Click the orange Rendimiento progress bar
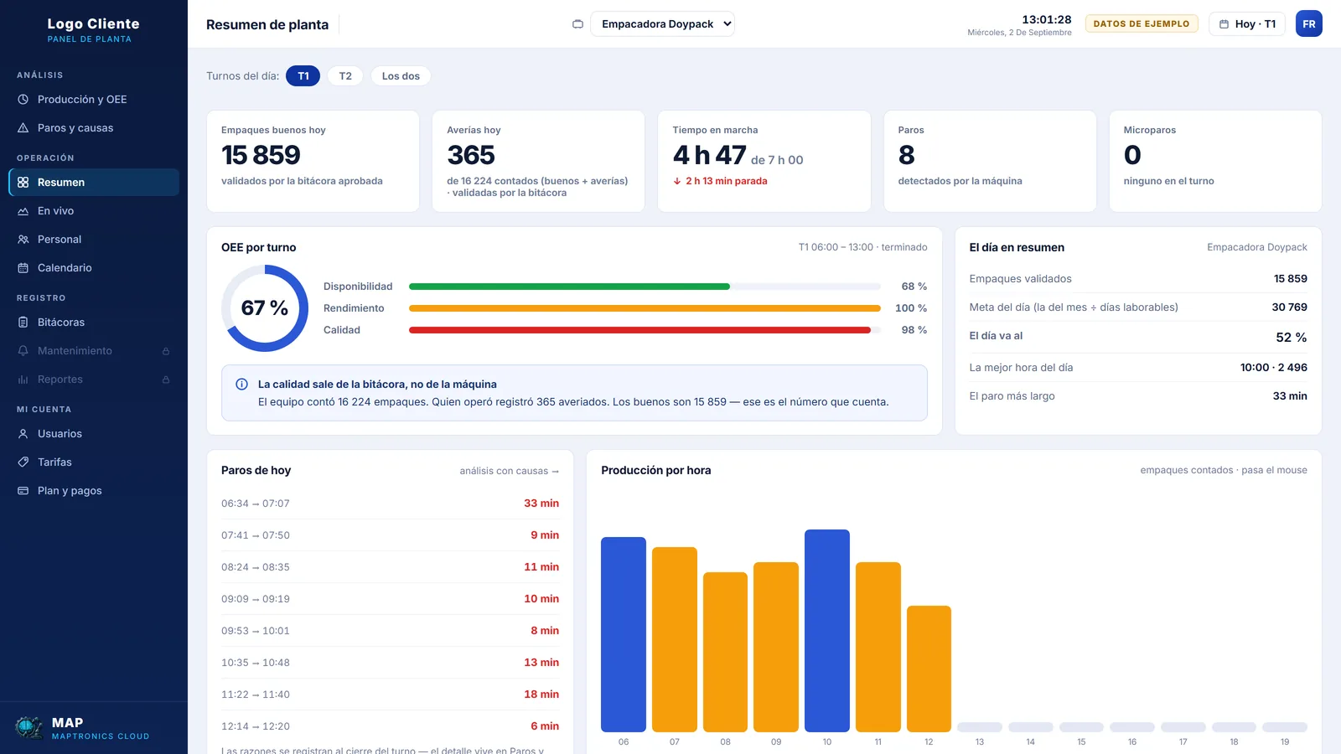Viewport: 1341px width, 754px height. [x=645, y=308]
